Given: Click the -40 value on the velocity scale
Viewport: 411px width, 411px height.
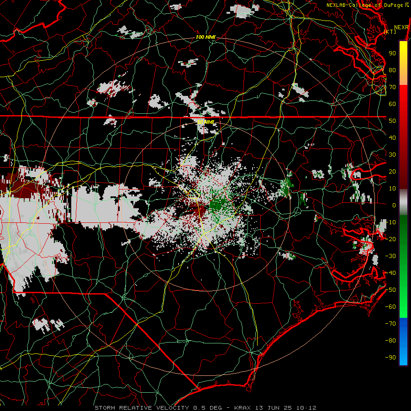Looking at the screenshot, I should pyautogui.click(x=390, y=273).
